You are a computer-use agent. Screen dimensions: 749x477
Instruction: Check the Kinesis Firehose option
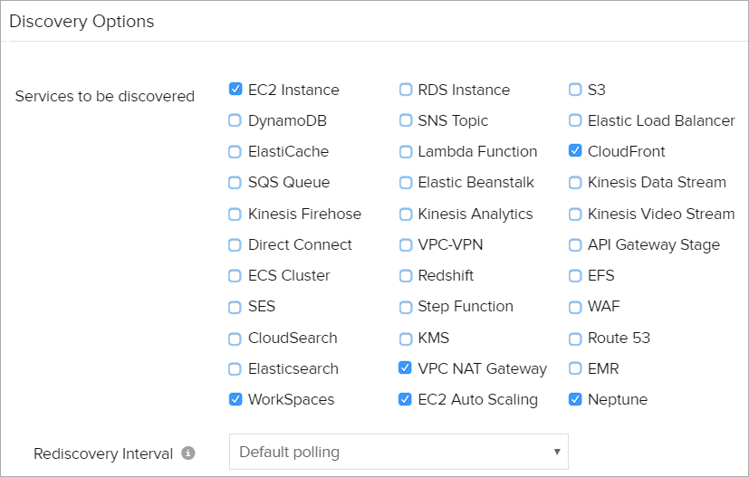[x=235, y=214]
